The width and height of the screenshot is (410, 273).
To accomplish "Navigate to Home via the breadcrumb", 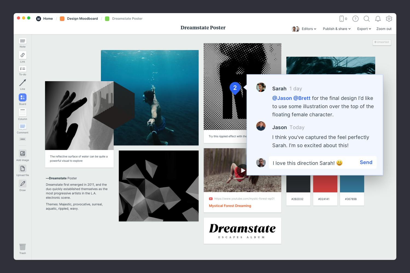I will tap(48, 19).
